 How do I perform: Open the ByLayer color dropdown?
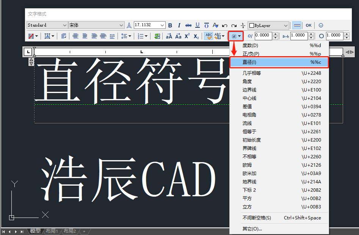coord(268,25)
